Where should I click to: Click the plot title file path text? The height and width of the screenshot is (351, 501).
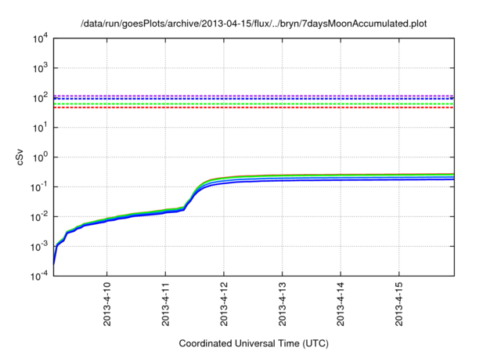coord(254,24)
